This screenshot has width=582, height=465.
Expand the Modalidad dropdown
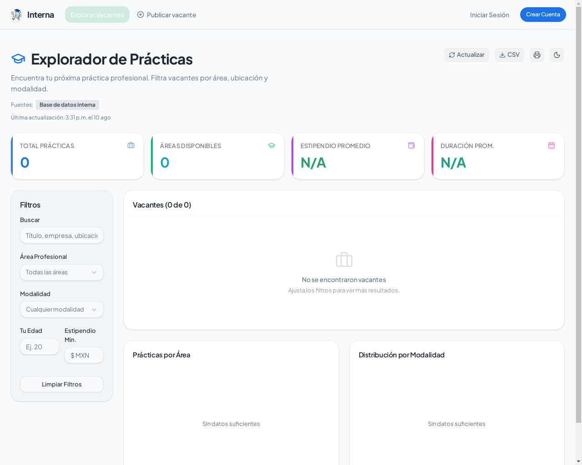(62, 310)
